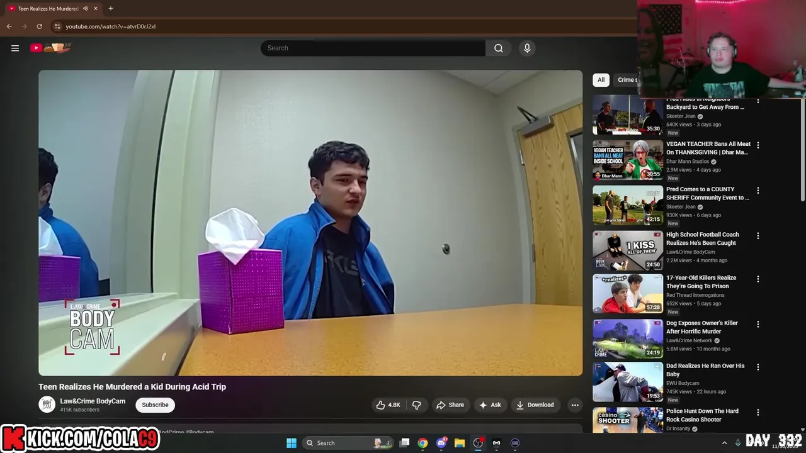This screenshot has width=806, height=453.
Task: Open options for County Sheriff video
Action: 758,190
